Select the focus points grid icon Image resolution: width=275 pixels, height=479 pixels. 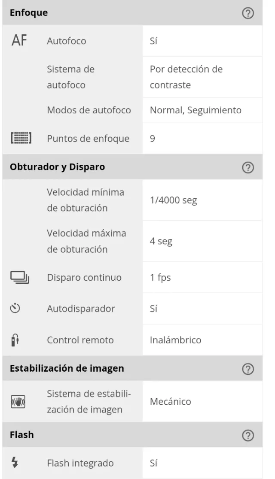tap(21, 139)
